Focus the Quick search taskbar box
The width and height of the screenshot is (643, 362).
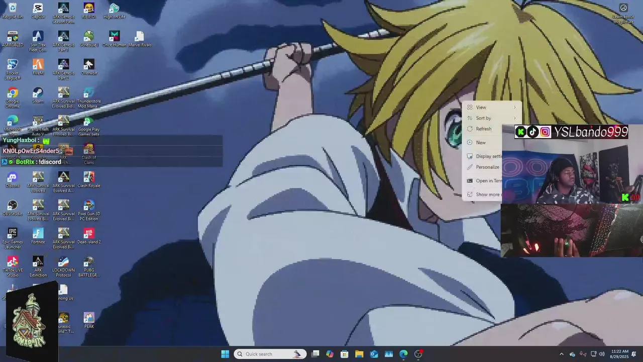pyautogui.click(x=270, y=354)
